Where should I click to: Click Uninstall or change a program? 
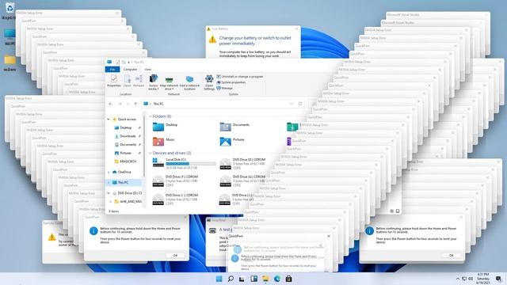click(x=239, y=77)
